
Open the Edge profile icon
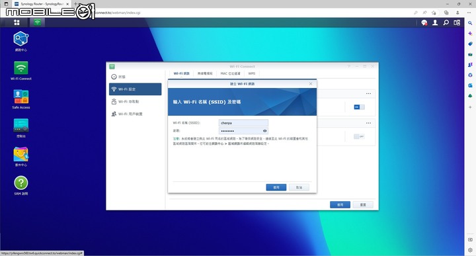click(x=457, y=13)
